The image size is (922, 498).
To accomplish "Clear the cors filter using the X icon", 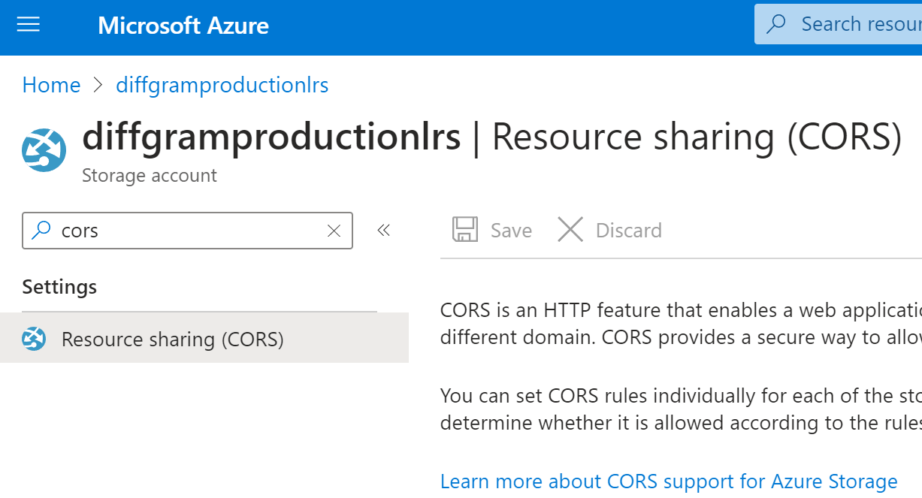I will (333, 231).
